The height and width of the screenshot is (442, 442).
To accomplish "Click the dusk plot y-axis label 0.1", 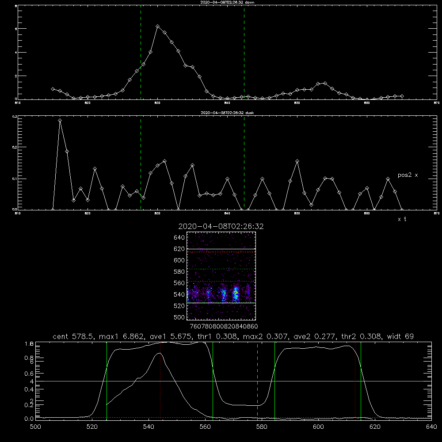I will (15, 179).
